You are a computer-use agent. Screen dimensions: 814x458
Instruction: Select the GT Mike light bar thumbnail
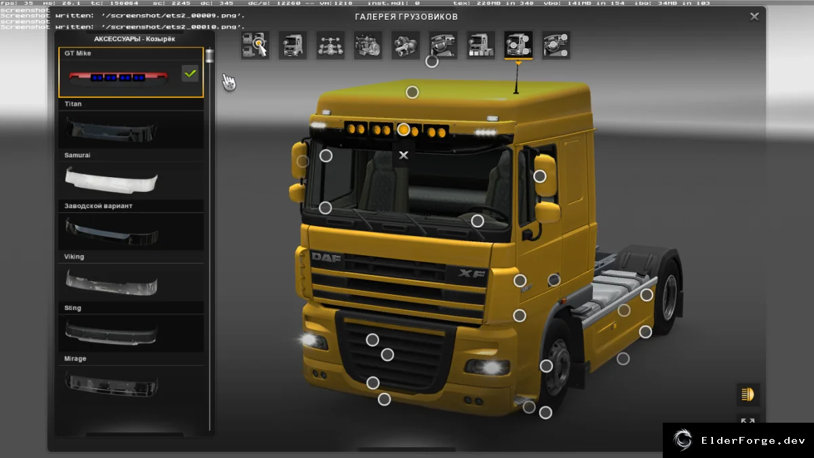coord(119,77)
